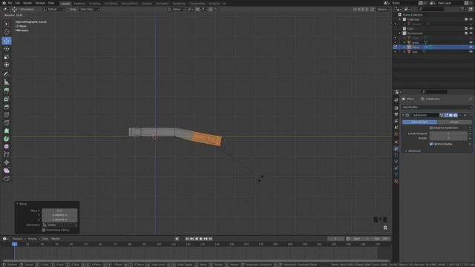Screen dimensions: 475x267
Task: Open Global transform orientation dropdown in header
Action: pyautogui.click(x=177, y=10)
